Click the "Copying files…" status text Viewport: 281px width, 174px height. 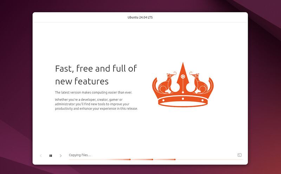[x=80, y=155]
